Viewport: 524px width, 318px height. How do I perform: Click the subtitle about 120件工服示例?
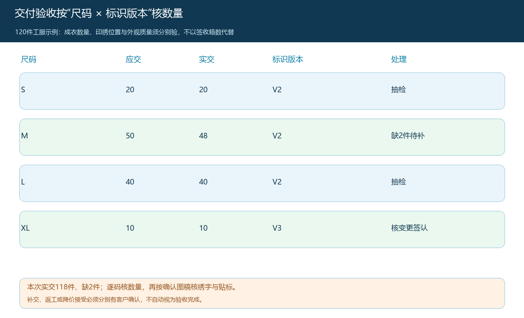(124, 32)
